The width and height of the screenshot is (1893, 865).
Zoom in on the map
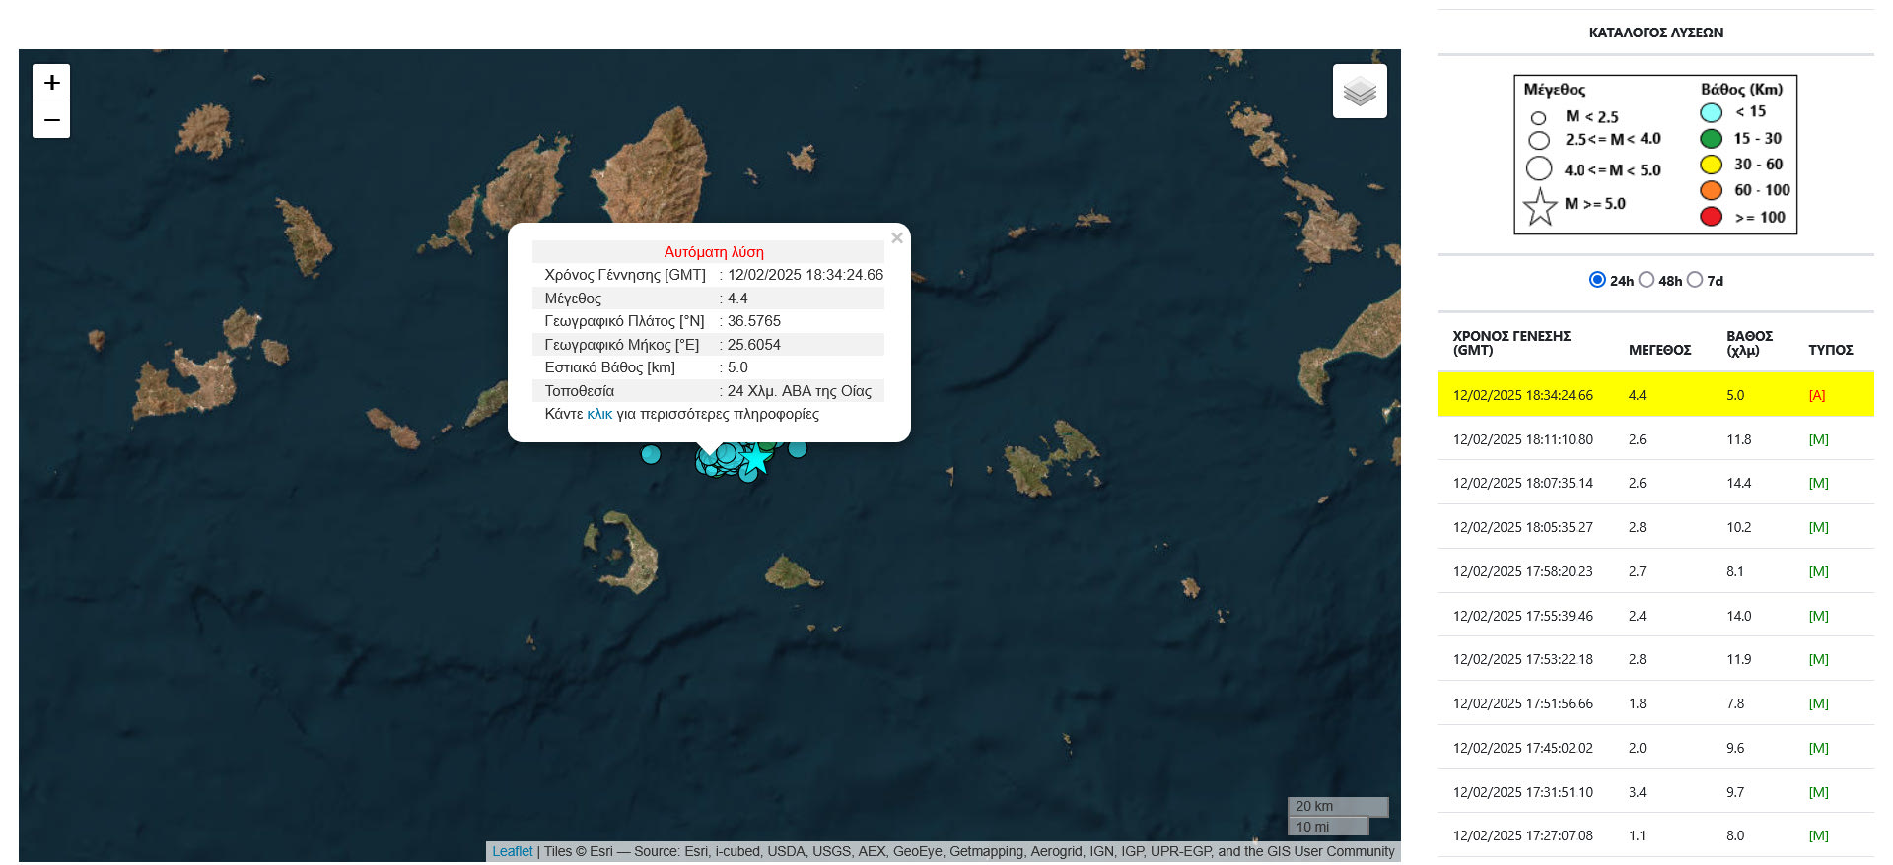(x=51, y=83)
